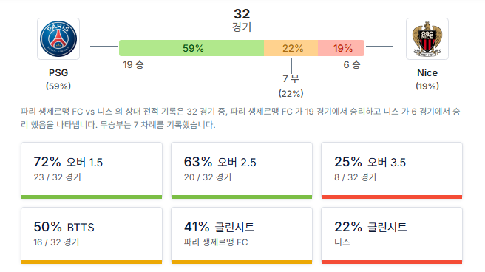This screenshot has height=272, width=485.
Task: Click the PSG club crest logo
Action: coord(58,39)
